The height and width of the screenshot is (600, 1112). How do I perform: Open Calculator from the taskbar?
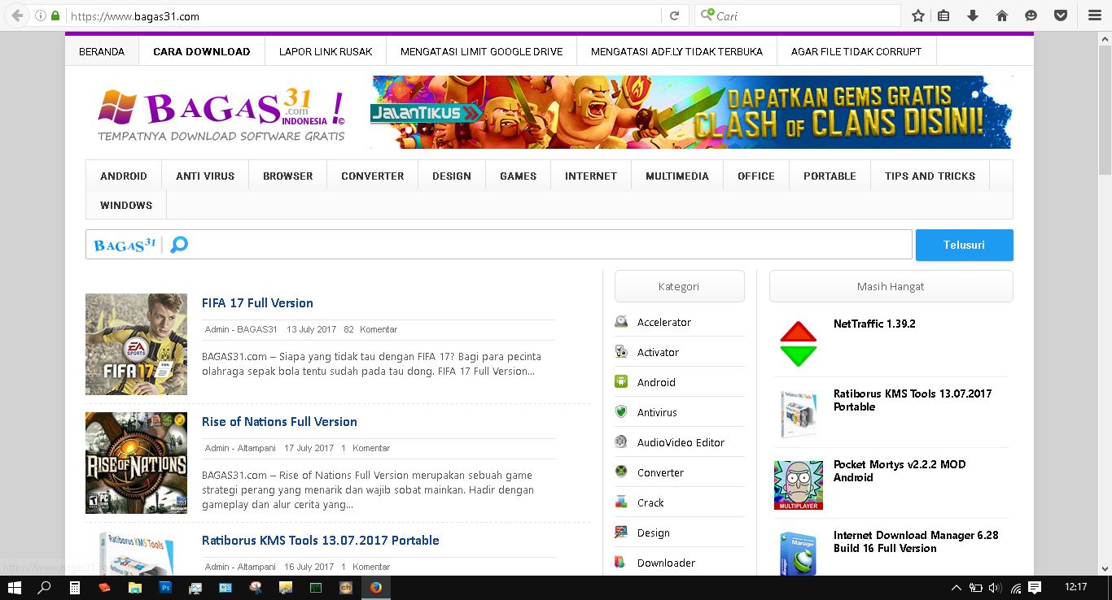click(75, 587)
